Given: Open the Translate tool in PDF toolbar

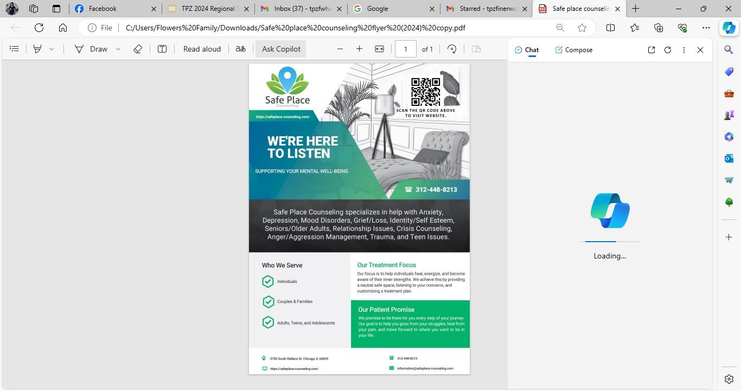Looking at the screenshot, I should click(x=240, y=49).
